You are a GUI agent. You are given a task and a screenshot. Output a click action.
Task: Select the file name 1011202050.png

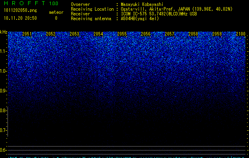click(21, 11)
